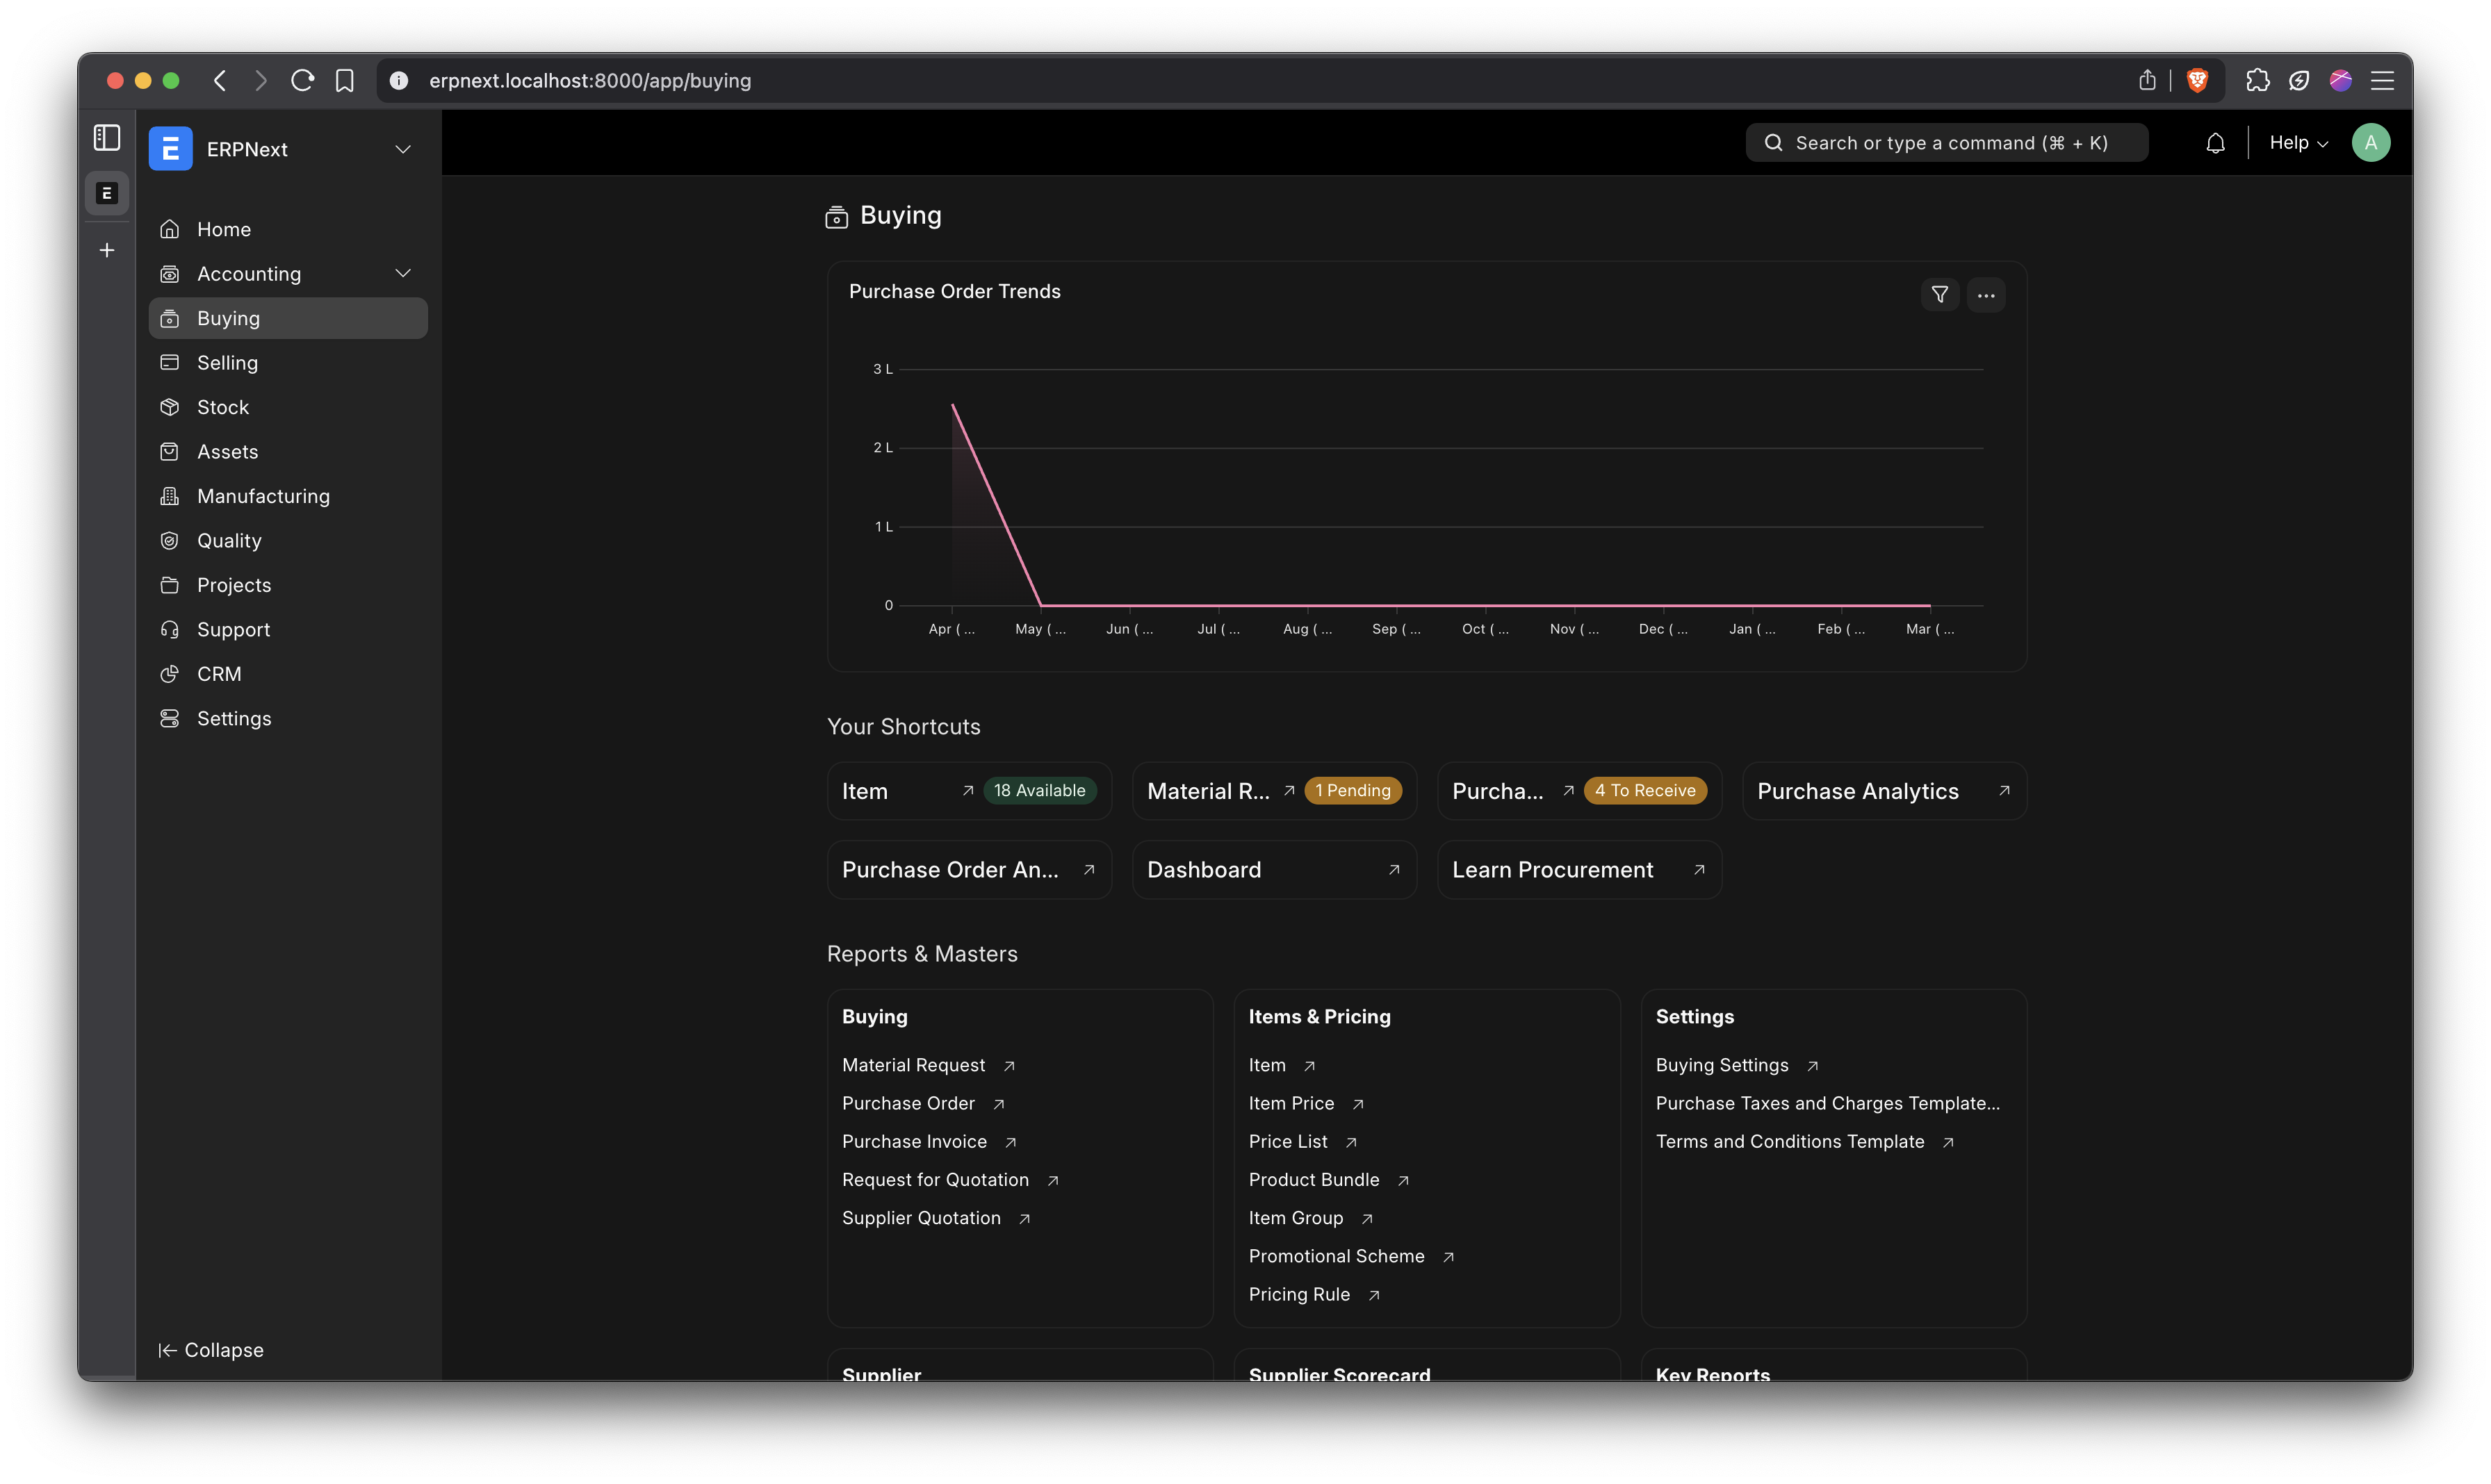This screenshot has width=2491, height=1484.
Task: Open notifications bell
Action: click(x=2215, y=143)
